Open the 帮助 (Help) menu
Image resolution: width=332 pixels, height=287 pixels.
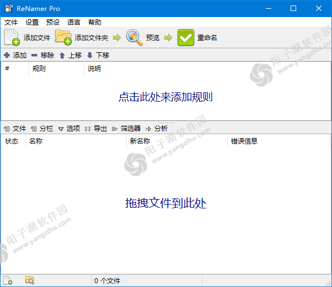[95, 22]
